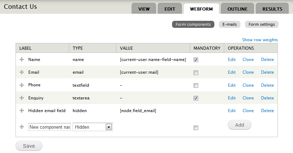
Task: Check the Mandatory box for the new component
Action: tap(196, 128)
